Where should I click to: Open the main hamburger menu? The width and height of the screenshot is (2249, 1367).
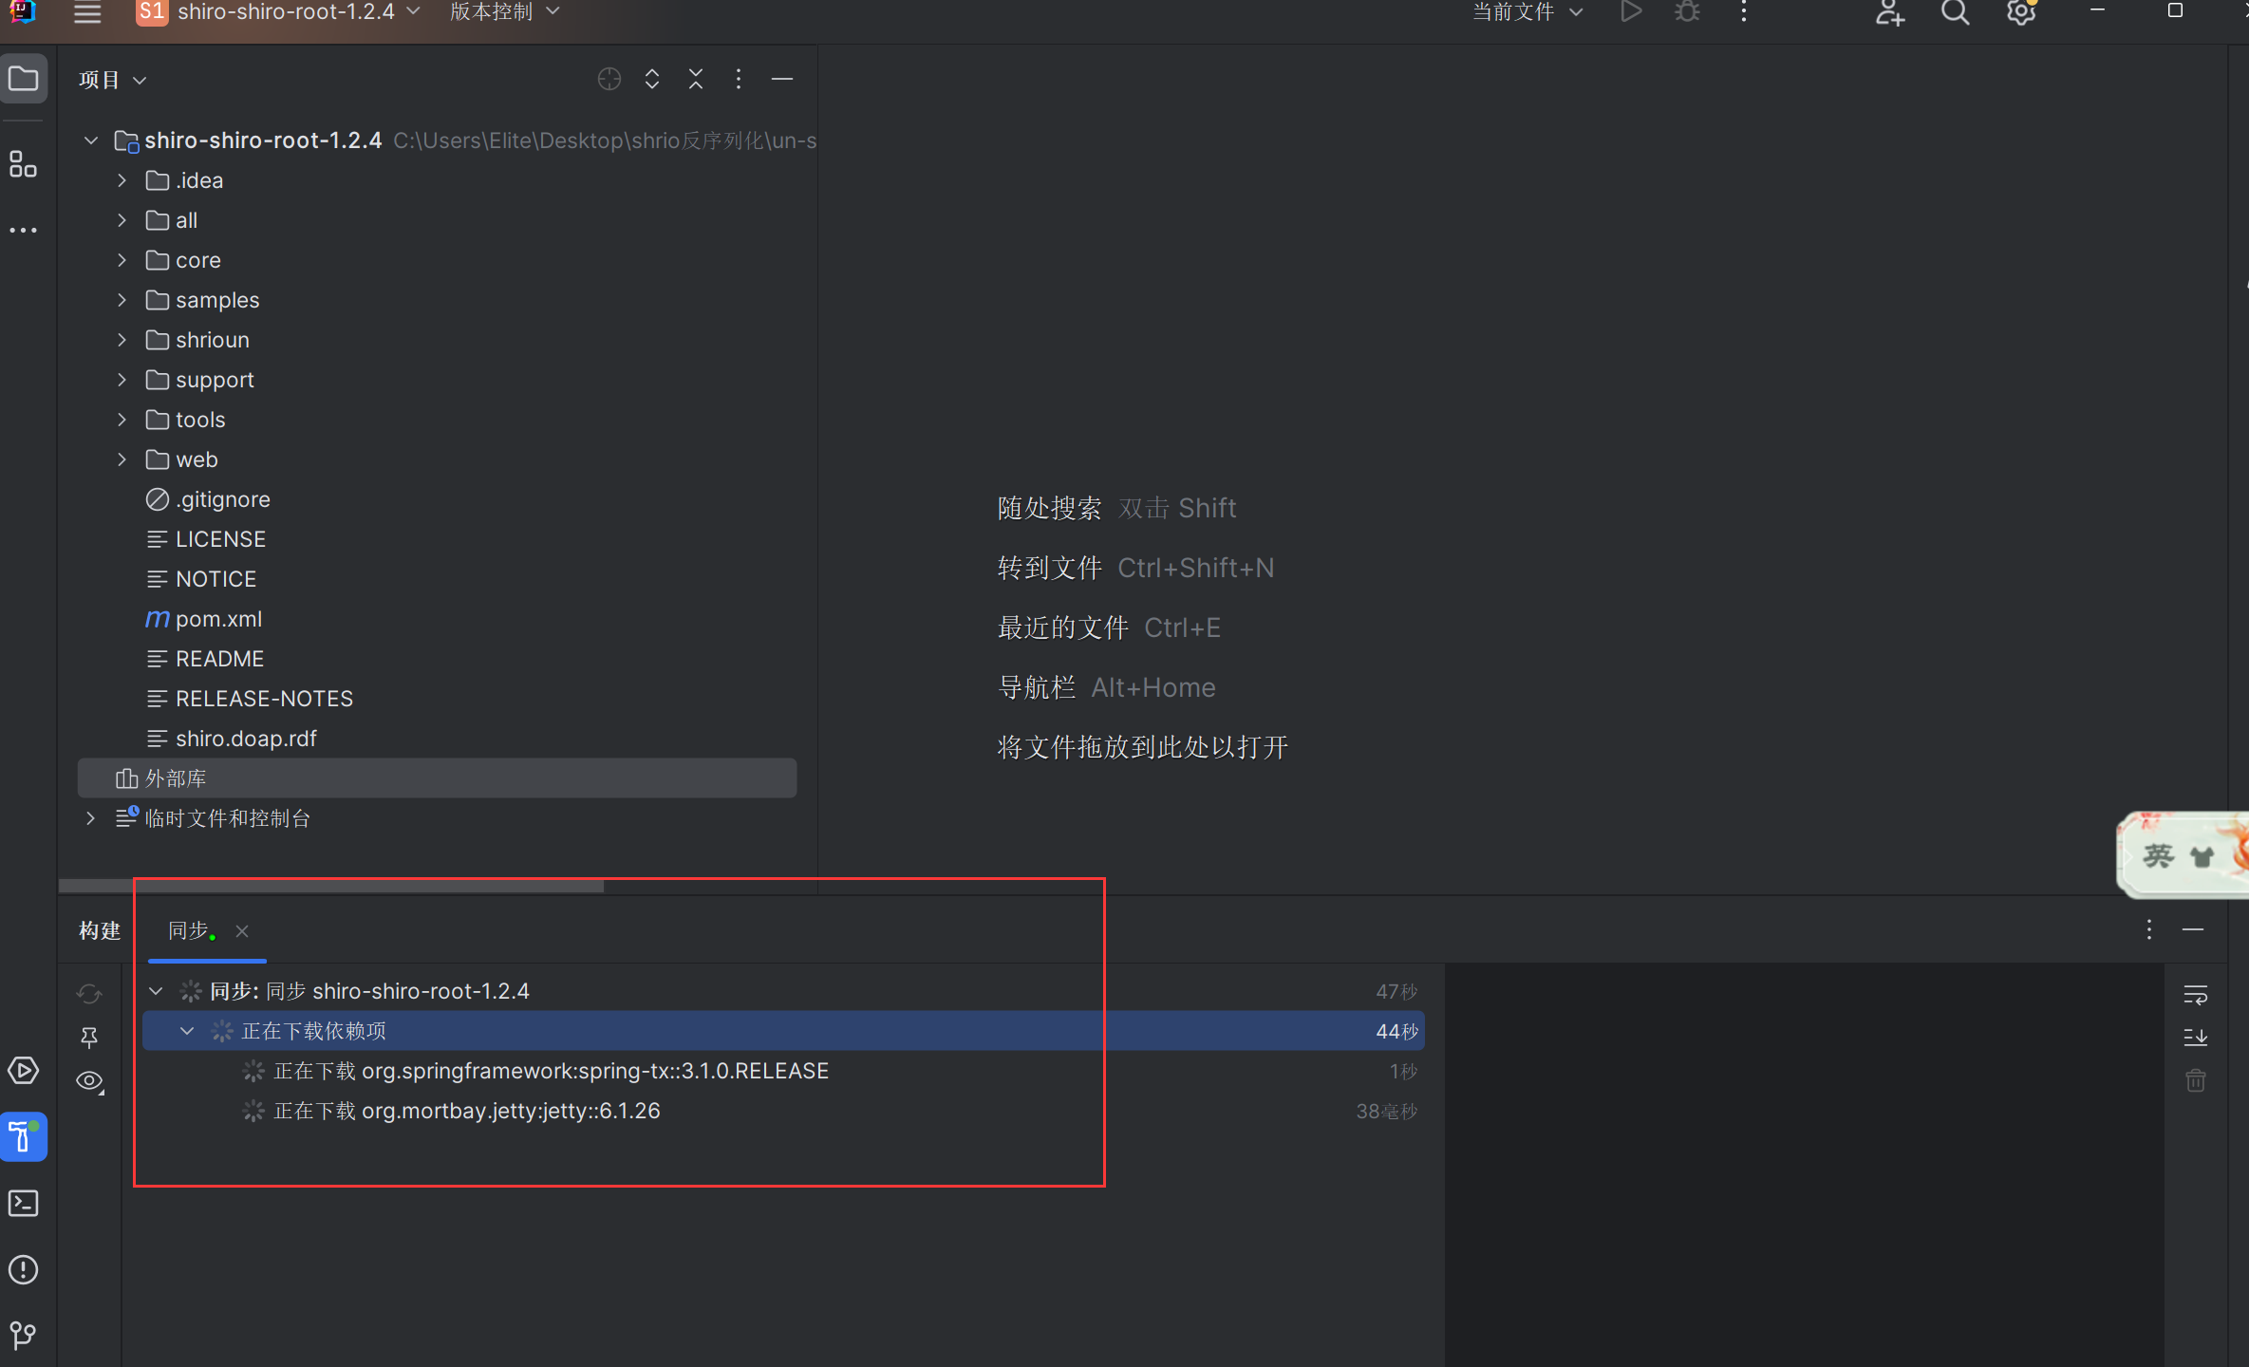[87, 13]
